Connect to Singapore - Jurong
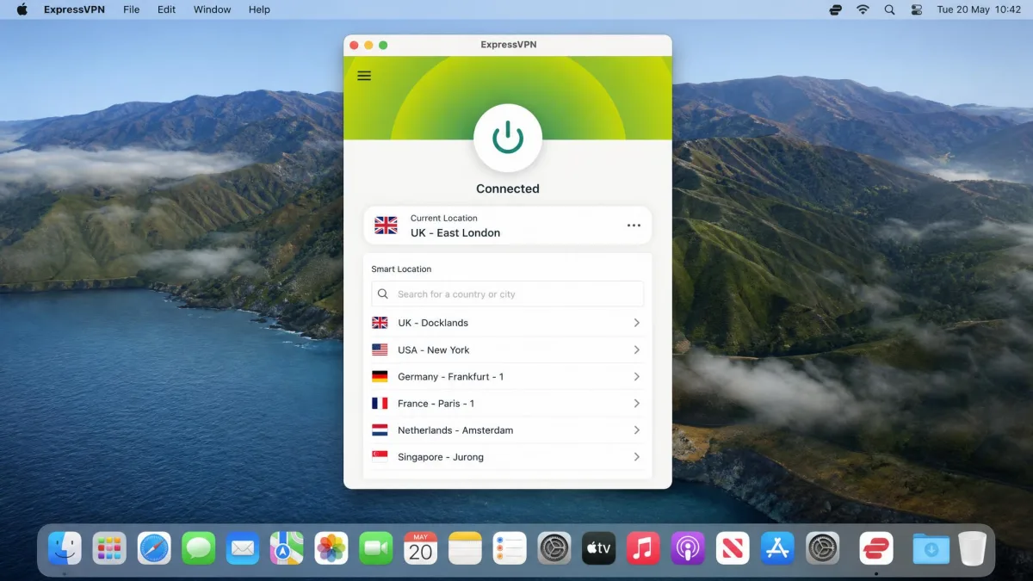The height and width of the screenshot is (581, 1033). tap(508, 456)
